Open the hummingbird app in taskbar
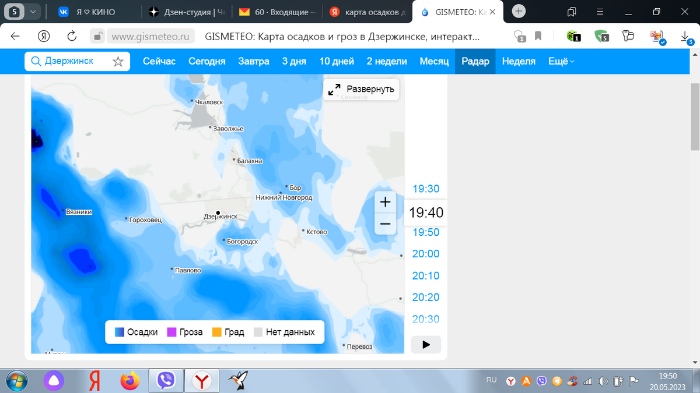700x393 pixels. tap(239, 381)
